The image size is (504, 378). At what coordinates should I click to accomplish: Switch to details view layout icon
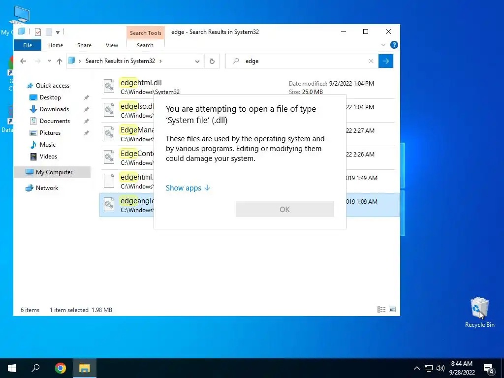point(381,310)
